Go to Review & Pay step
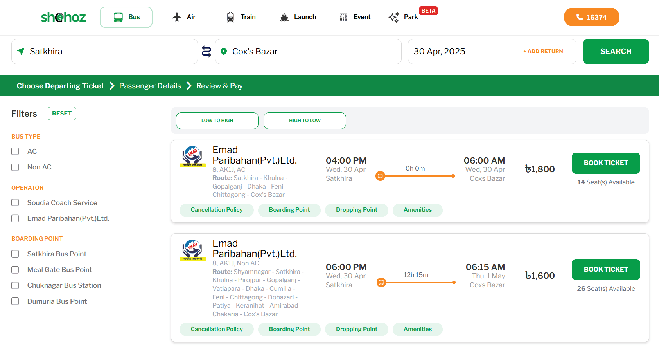 [219, 86]
